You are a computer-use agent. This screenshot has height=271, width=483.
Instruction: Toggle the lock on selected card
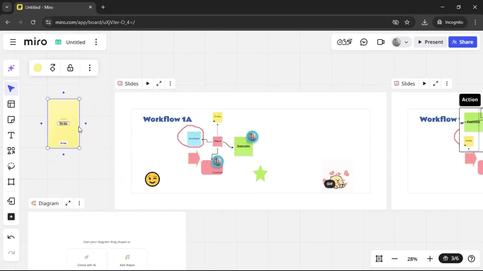pyautogui.click(x=70, y=68)
